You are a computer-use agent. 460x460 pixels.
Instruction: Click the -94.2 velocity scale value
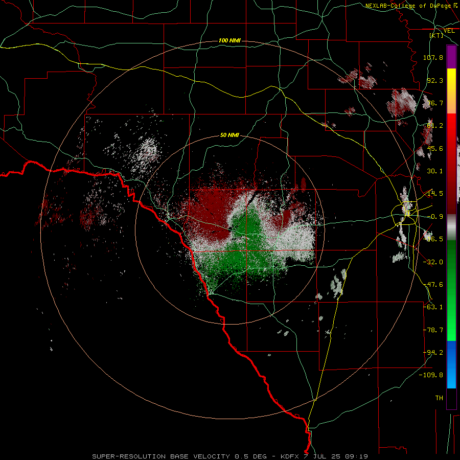(433, 353)
